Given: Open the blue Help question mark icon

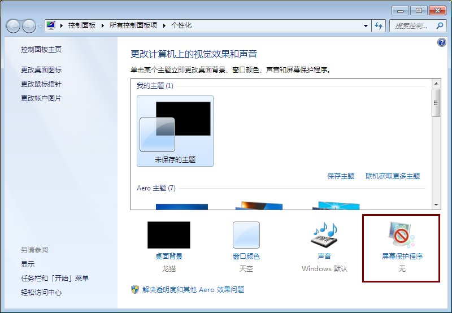Looking at the screenshot, I should point(442,42).
